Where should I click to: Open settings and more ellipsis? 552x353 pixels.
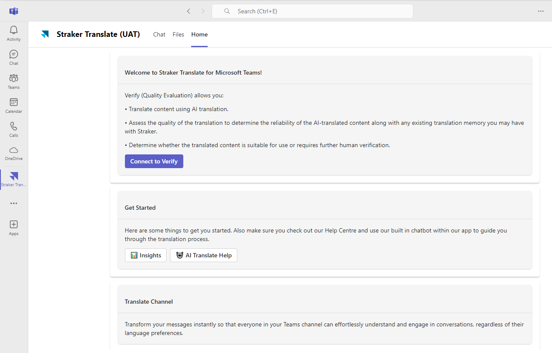point(540,11)
